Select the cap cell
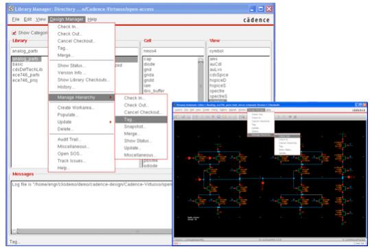Image resolution: width=370 pixels, height=249 pixels. [148, 59]
